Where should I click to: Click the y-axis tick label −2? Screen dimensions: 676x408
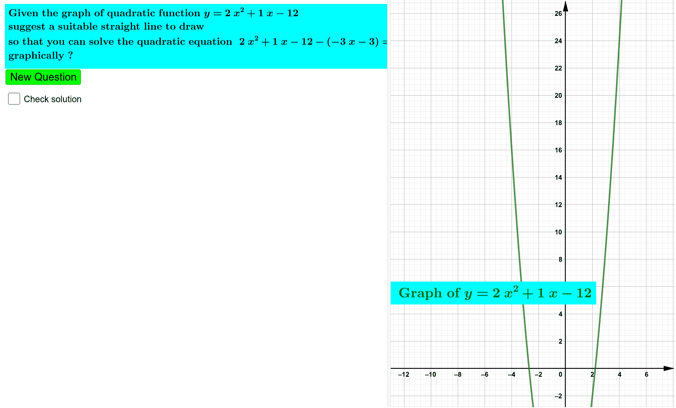coord(558,396)
